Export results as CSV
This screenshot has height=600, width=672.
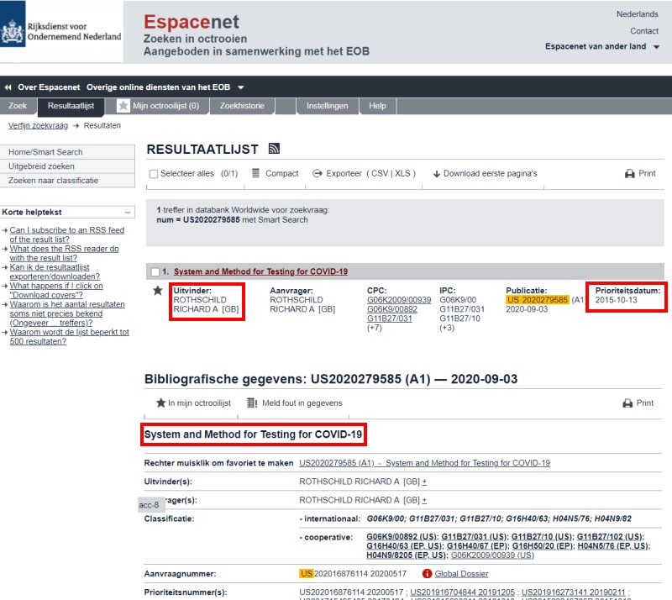[380, 173]
